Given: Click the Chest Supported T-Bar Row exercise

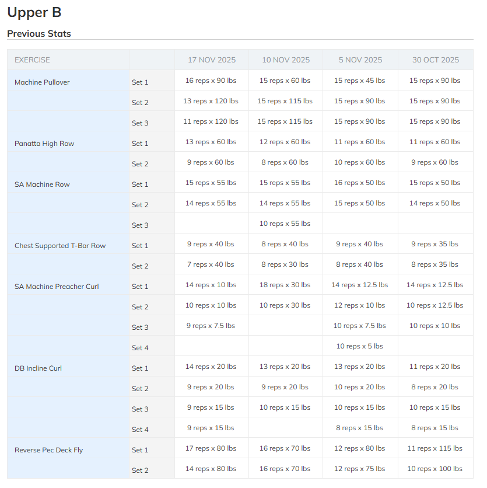Looking at the screenshot, I should tap(60, 246).
